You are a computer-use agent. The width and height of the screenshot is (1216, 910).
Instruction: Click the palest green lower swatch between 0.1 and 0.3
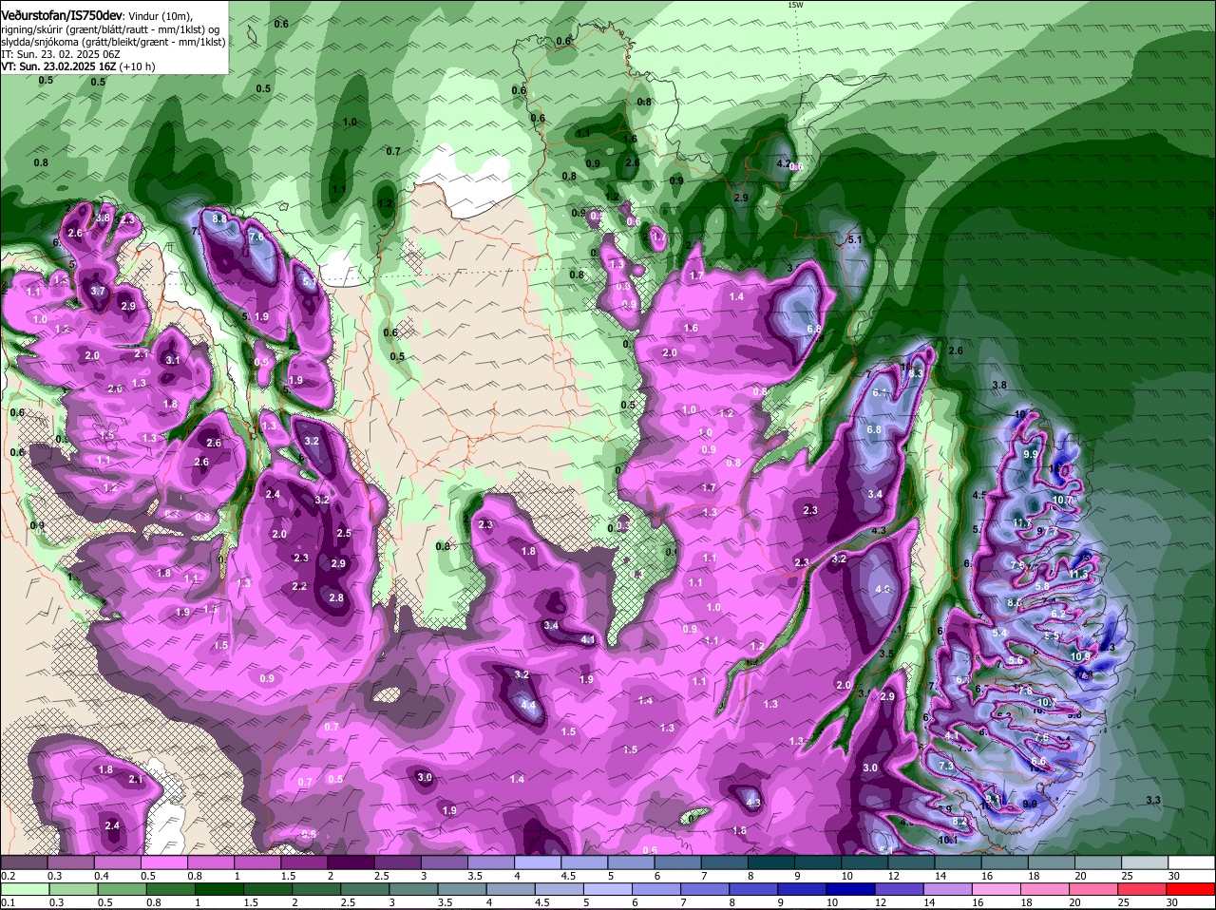[24, 888]
